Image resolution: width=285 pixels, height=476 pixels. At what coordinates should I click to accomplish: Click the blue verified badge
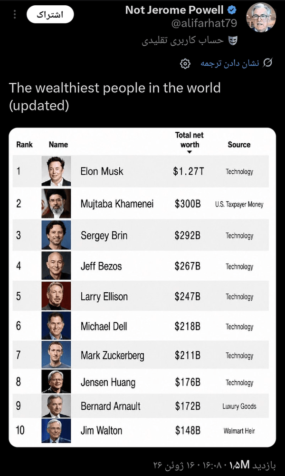[x=232, y=10]
